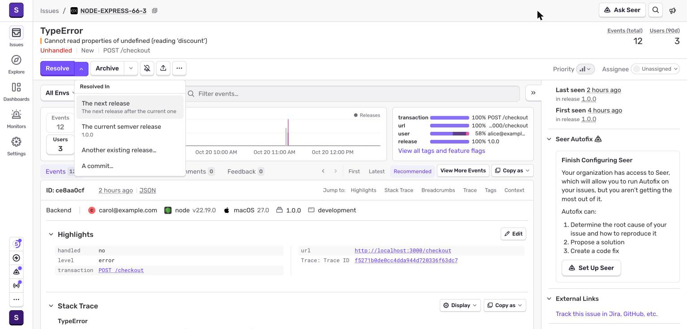Image resolution: width=687 pixels, height=329 pixels.
Task: Select "Another existing release…" menu item
Action: (x=130, y=150)
